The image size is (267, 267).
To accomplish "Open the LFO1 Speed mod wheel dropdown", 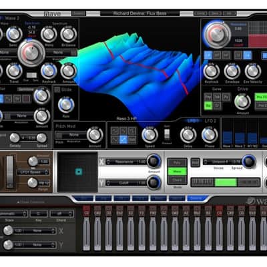I will tap(33, 172).
